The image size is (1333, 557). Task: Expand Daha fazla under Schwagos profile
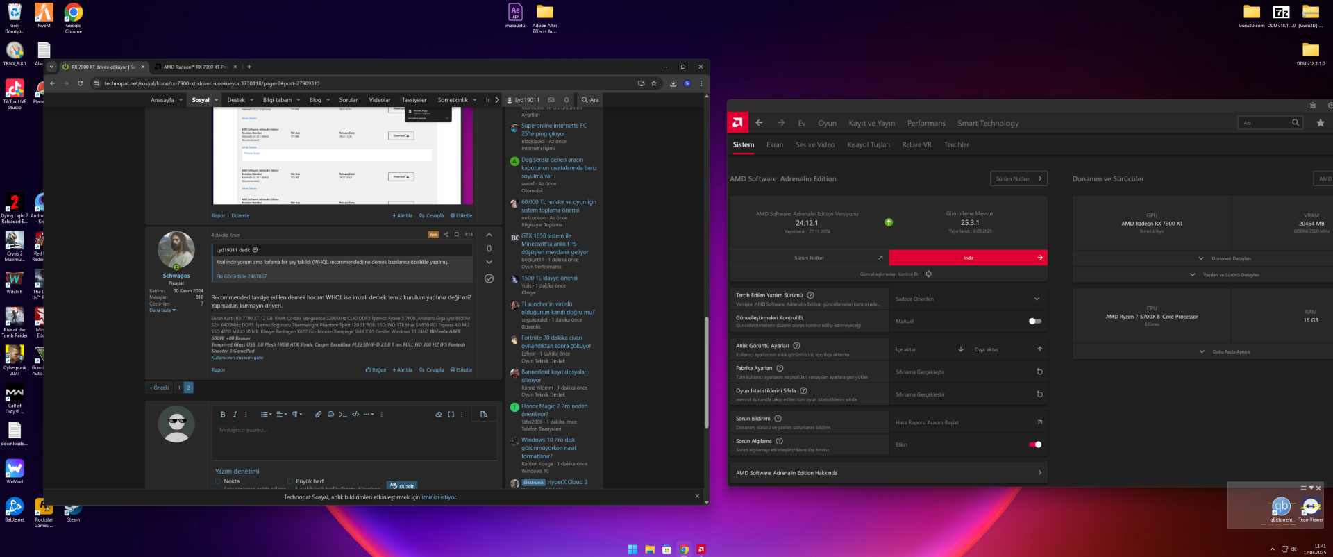tap(162, 310)
